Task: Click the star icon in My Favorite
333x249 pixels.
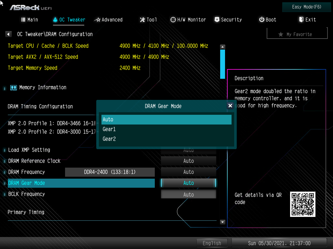Action: coord(281,34)
